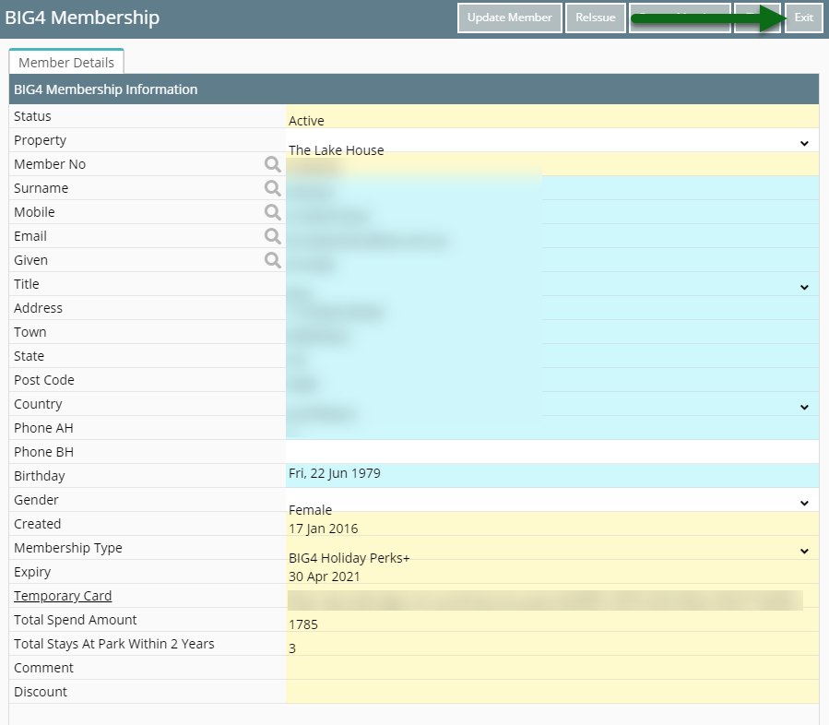The height and width of the screenshot is (725, 829).
Task: Click the Email lookup magnifier icon
Action: [x=272, y=236]
